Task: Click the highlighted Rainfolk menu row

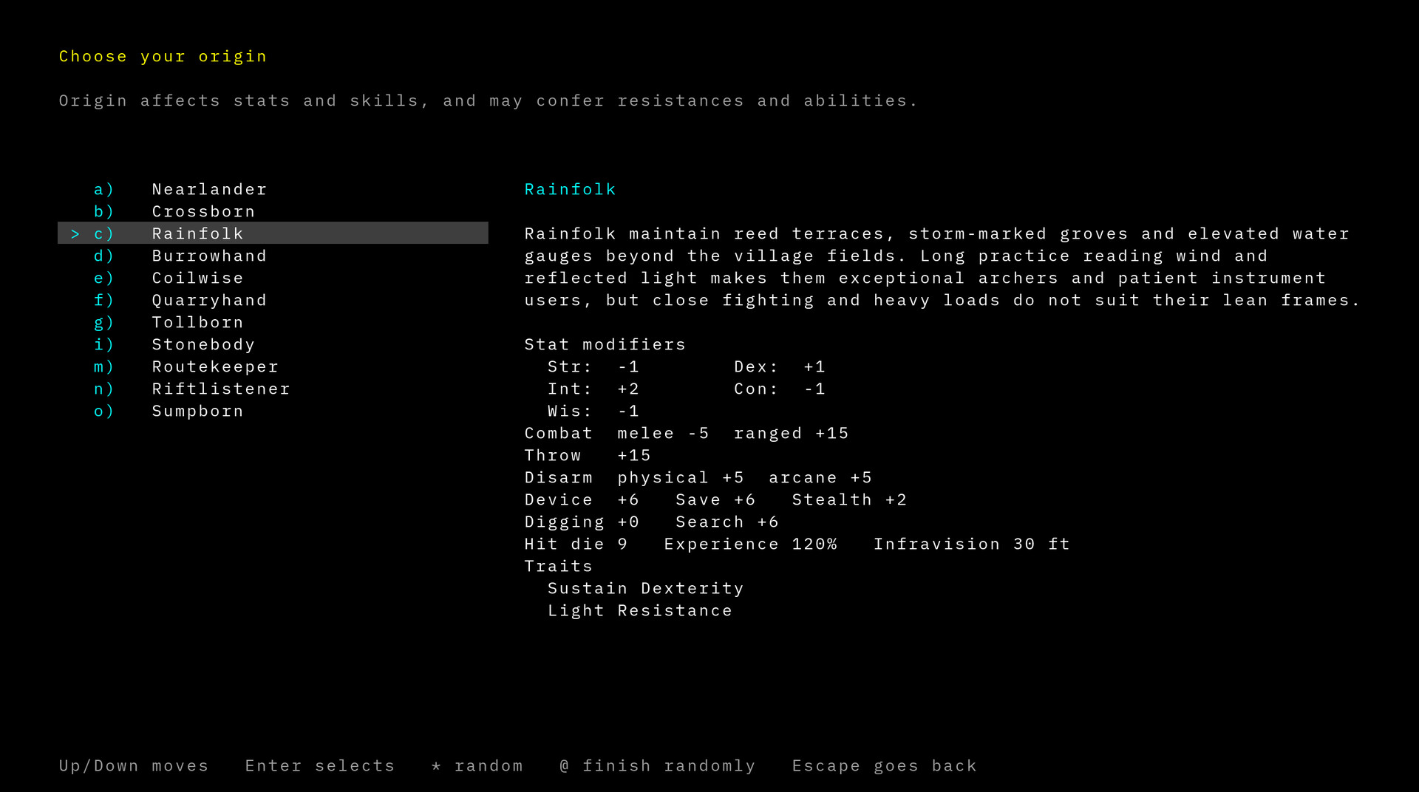Action: point(273,233)
